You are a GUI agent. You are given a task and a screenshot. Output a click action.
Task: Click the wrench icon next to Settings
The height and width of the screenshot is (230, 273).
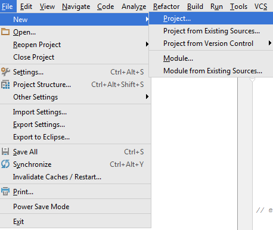(x=5, y=72)
